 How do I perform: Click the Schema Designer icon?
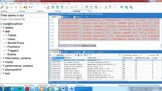point(115,7)
